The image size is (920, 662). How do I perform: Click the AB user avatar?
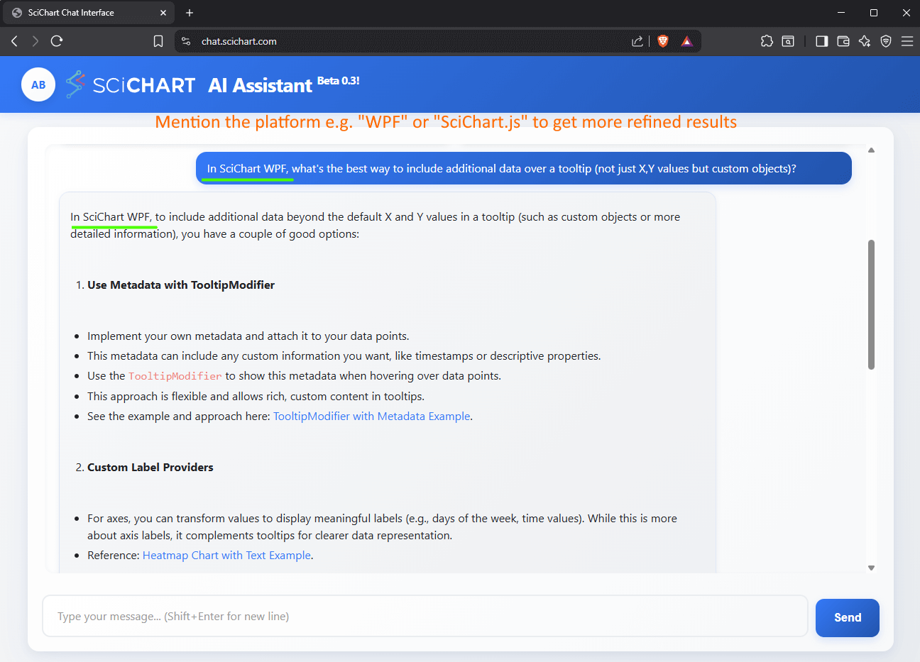click(x=38, y=84)
